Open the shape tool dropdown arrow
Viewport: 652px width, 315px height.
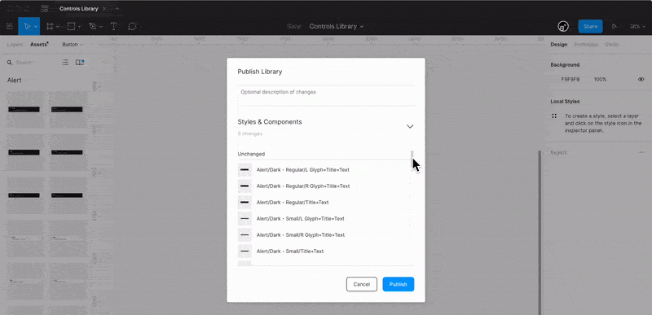pyautogui.click(x=79, y=27)
